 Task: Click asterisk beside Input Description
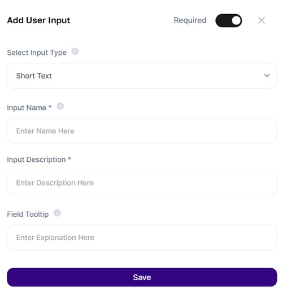(70, 158)
